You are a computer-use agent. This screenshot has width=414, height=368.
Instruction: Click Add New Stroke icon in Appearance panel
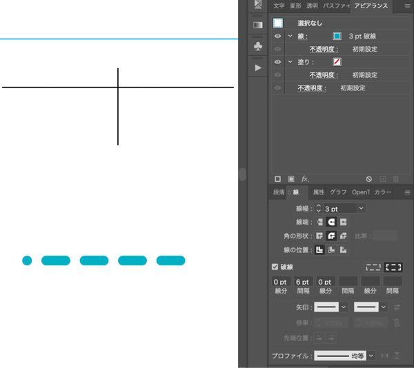(x=277, y=179)
